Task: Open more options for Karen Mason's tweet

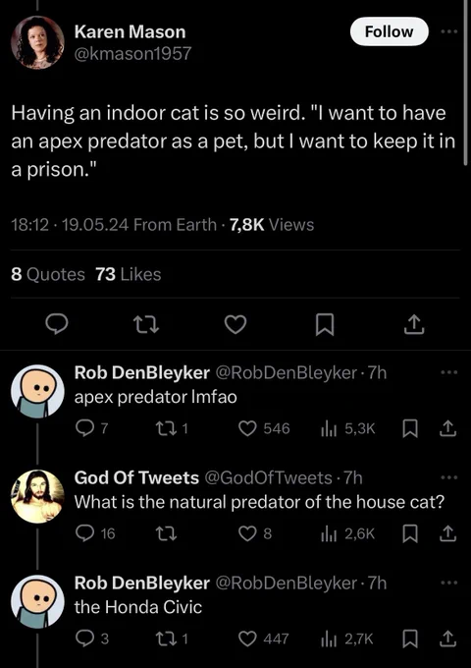Action: click(x=449, y=31)
